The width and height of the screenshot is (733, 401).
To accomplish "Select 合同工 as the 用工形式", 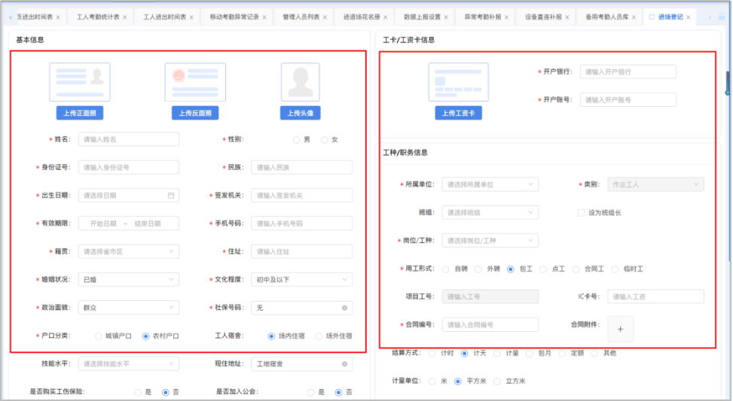I will [576, 269].
